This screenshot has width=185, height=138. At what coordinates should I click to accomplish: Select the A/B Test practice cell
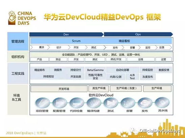coord(132,77)
